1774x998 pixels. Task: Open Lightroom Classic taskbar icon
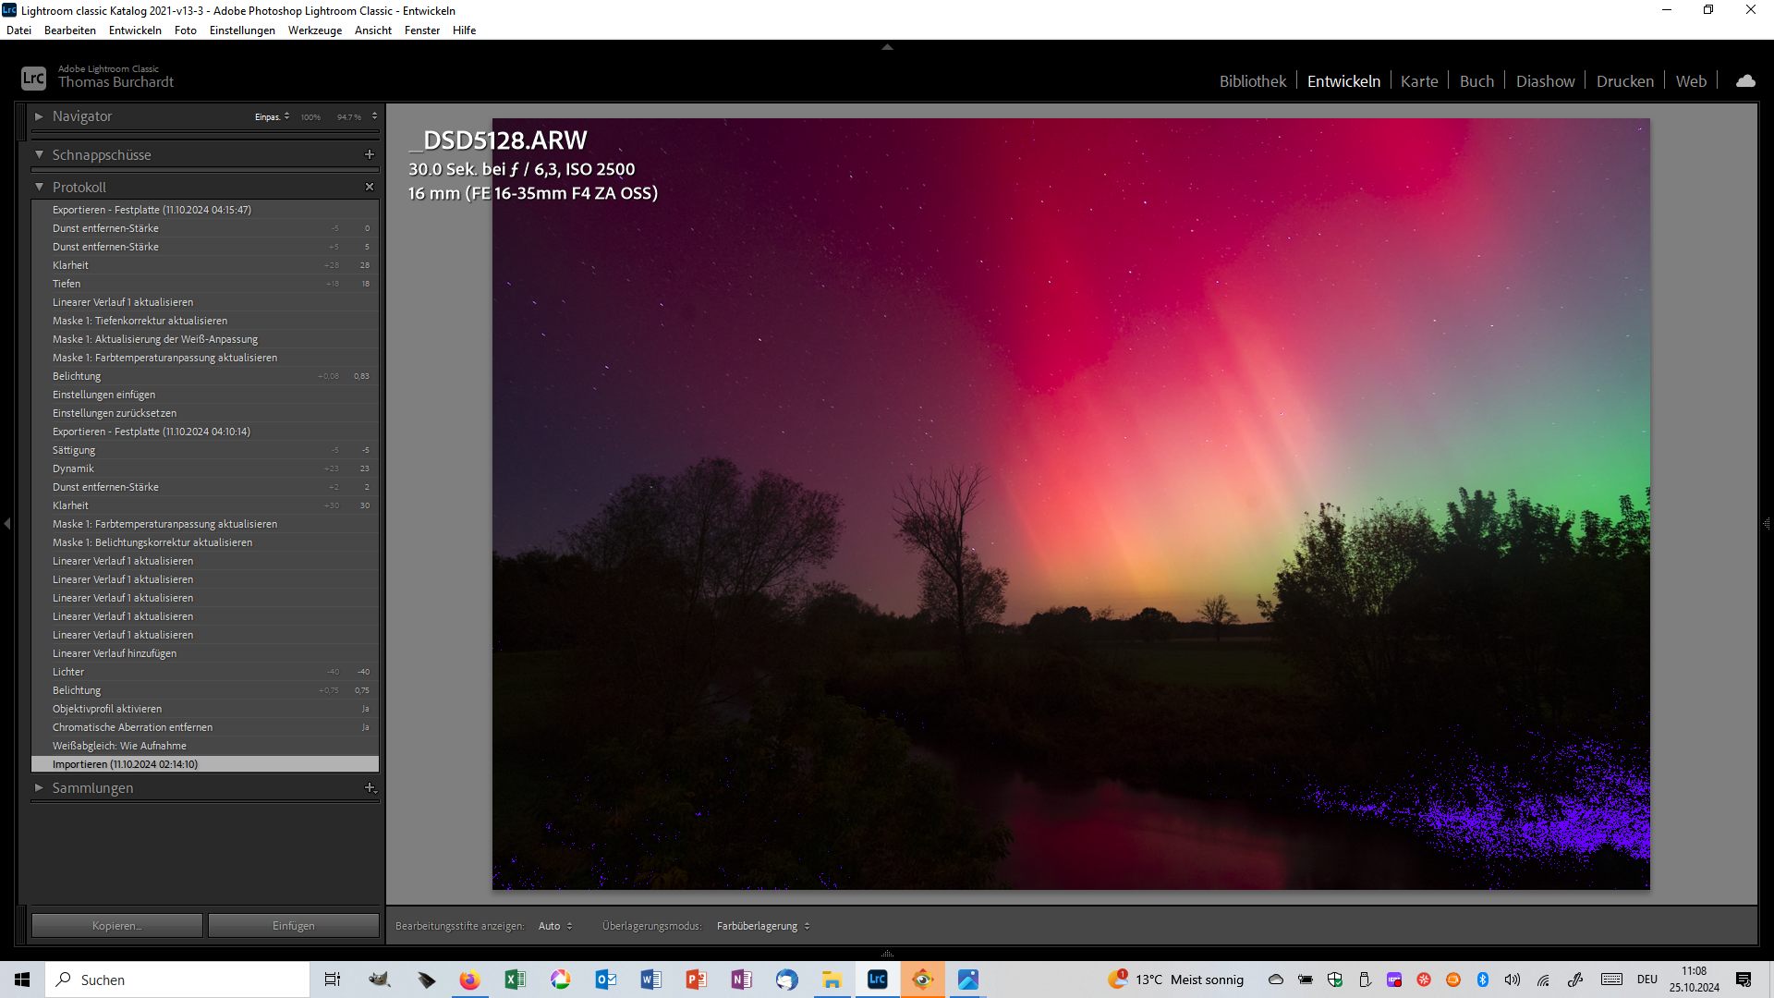[x=877, y=980]
